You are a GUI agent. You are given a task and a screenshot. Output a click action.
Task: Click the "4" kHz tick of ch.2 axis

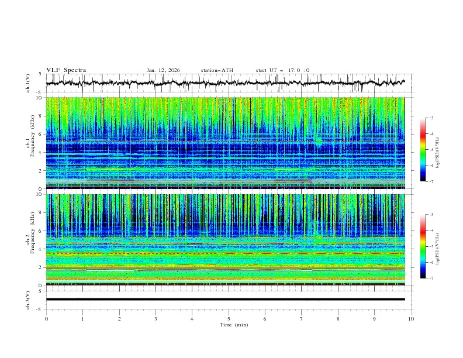click(x=42, y=249)
